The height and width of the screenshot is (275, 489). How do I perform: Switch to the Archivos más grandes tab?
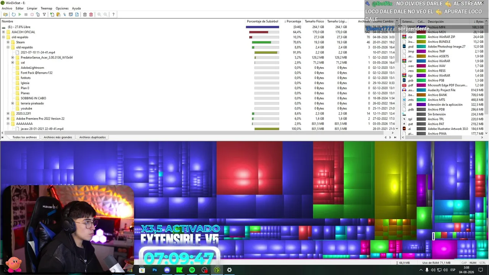(x=58, y=137)
